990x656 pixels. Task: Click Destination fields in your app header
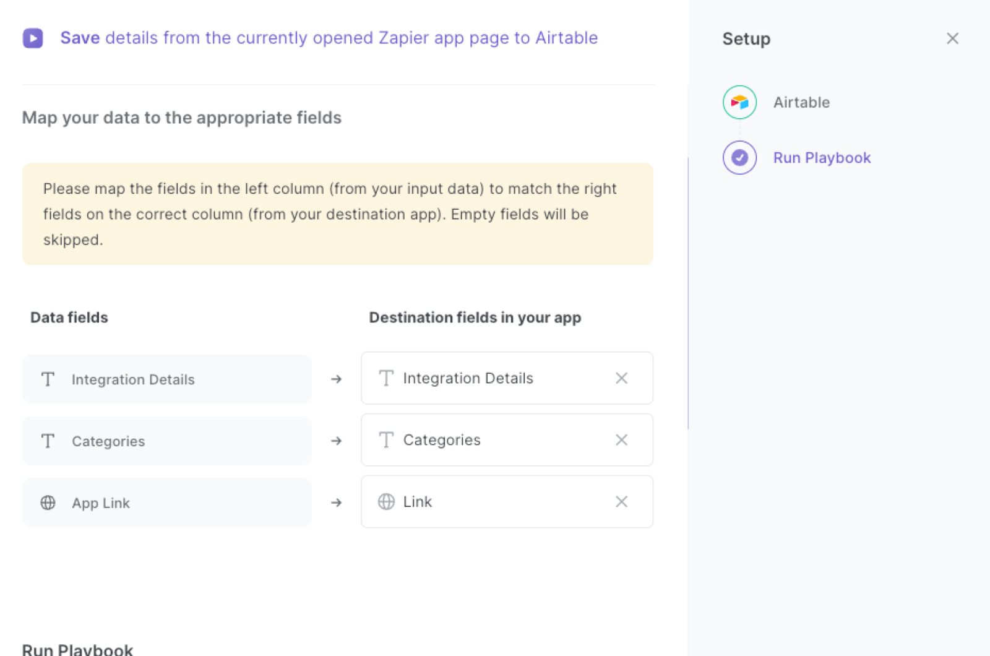[x=475, y=317]
